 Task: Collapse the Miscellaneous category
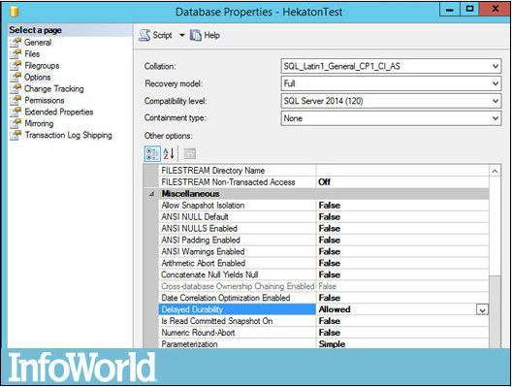(x=151, y=194)
